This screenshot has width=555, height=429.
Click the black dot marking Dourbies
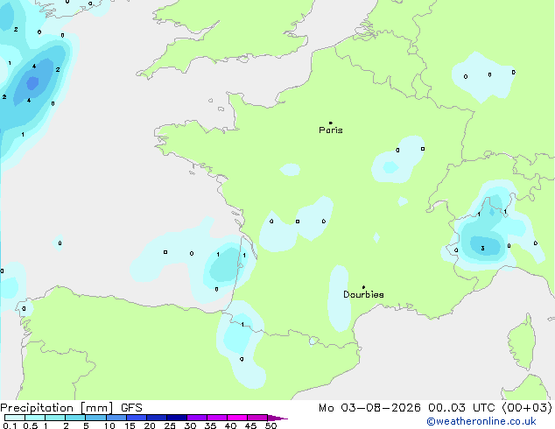tap(363, 287)
